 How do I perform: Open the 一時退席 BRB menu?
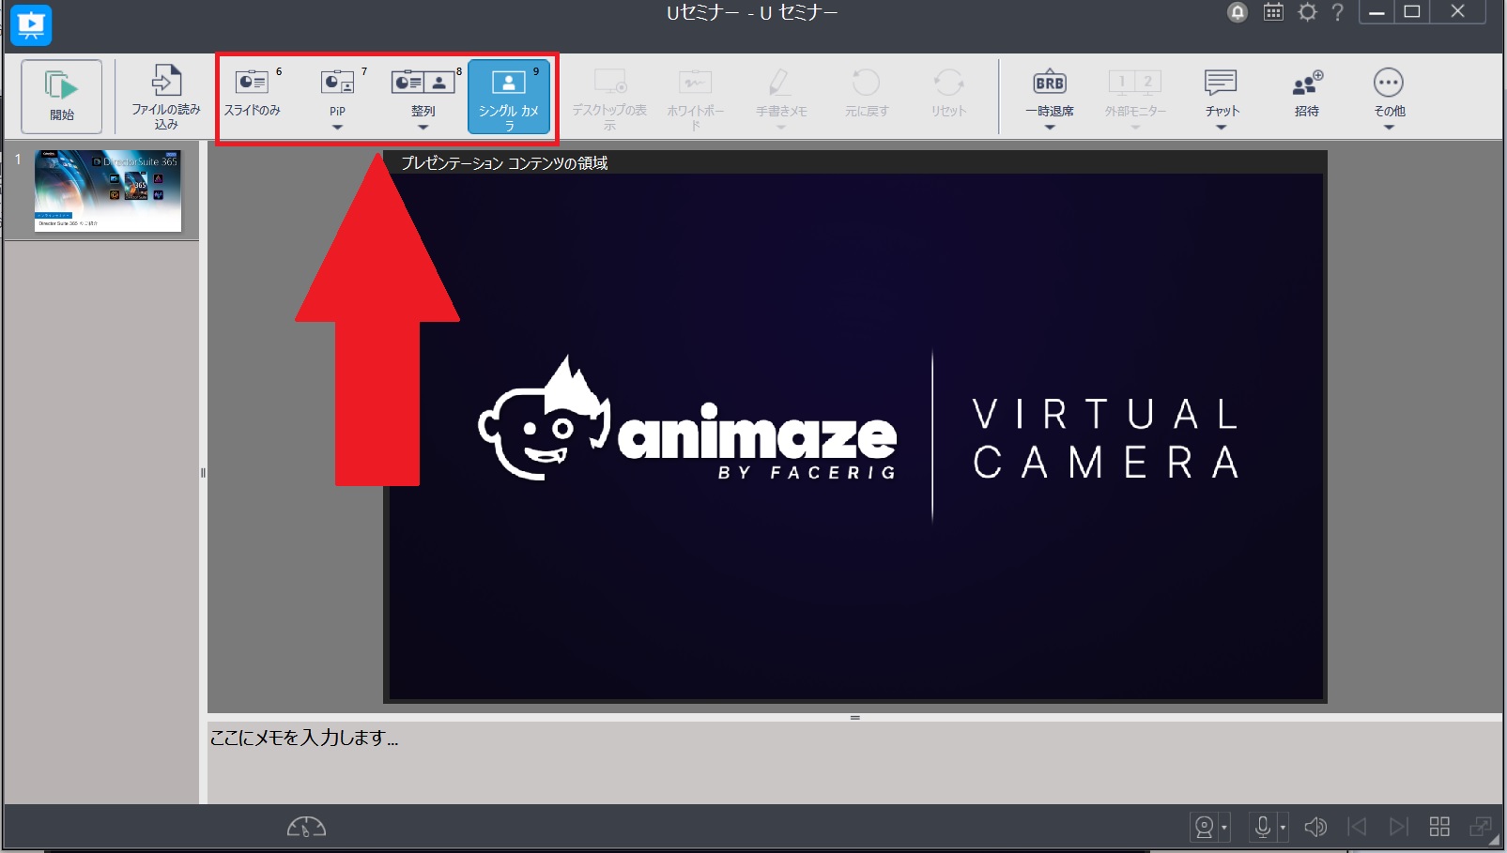pyautogui.click(x=1050, y=96)
